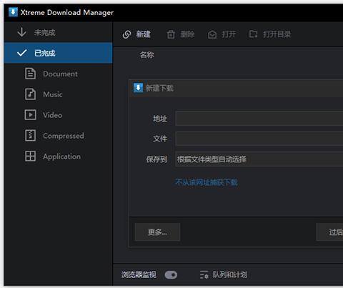Click the queue and scheduler icon
343x288 pixels.
(x=204, y=274)
